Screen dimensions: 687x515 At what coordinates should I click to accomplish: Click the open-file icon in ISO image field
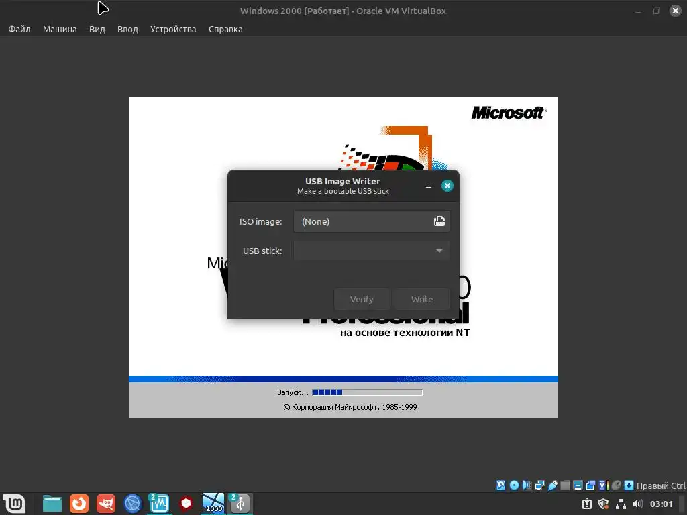439,221
